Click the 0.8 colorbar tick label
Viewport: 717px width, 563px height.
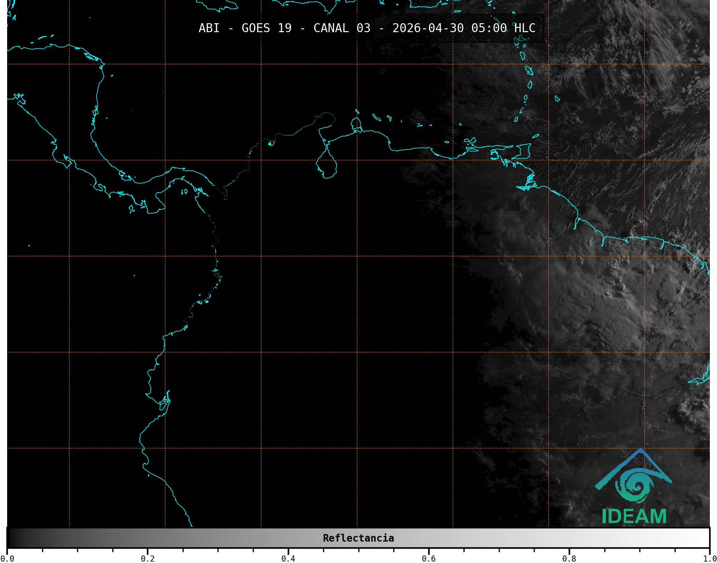569,558
